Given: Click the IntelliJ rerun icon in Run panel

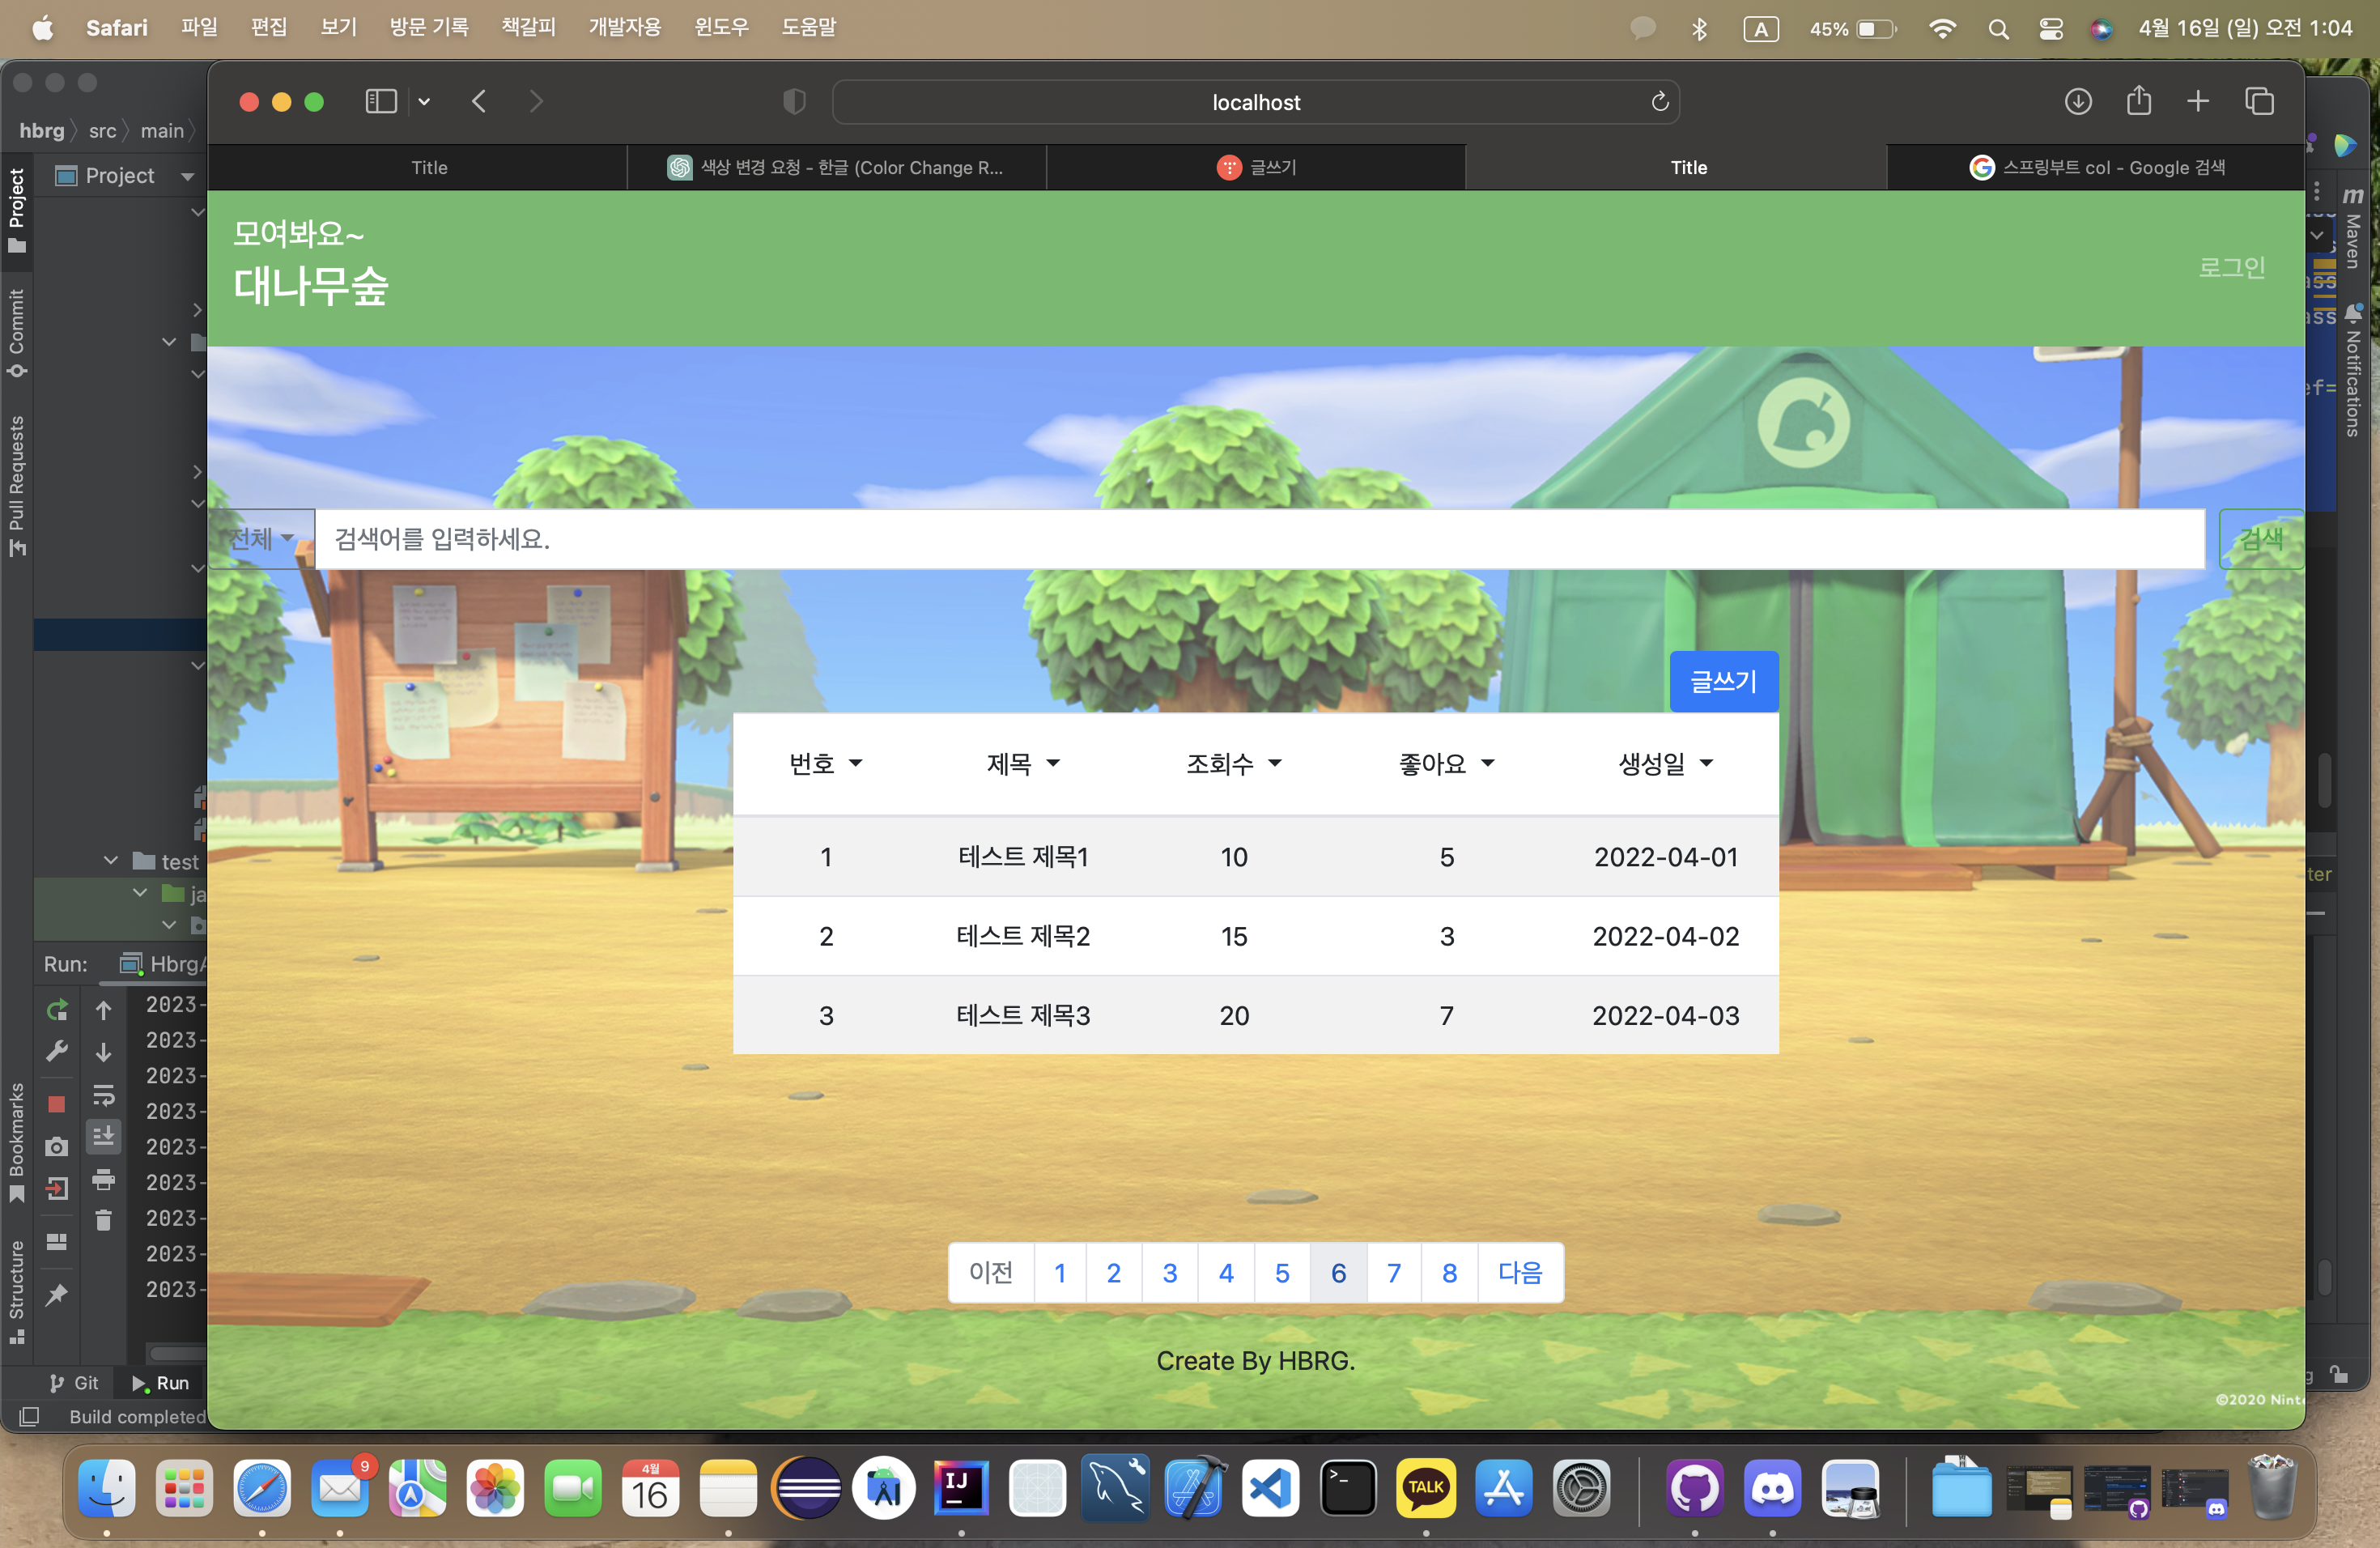Looking at the screenshot, I should [x=57, y=1009].
